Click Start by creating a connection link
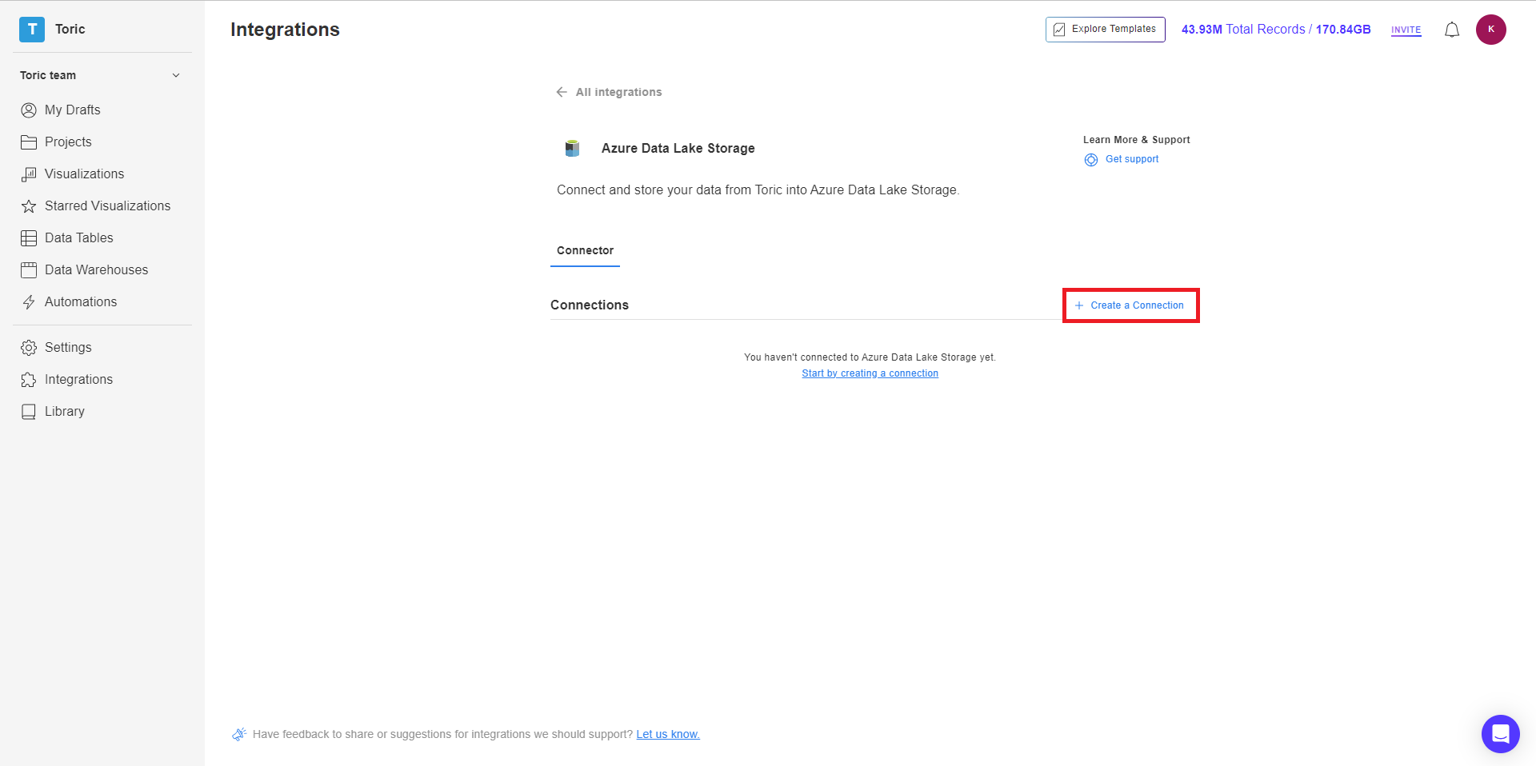The image size is (1536, 766). coord(870,373)
